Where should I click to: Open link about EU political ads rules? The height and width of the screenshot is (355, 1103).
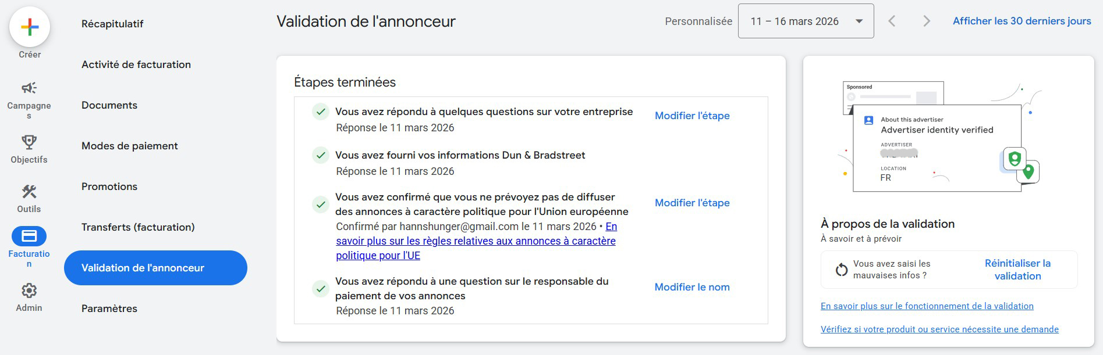[x=476, y=241]
